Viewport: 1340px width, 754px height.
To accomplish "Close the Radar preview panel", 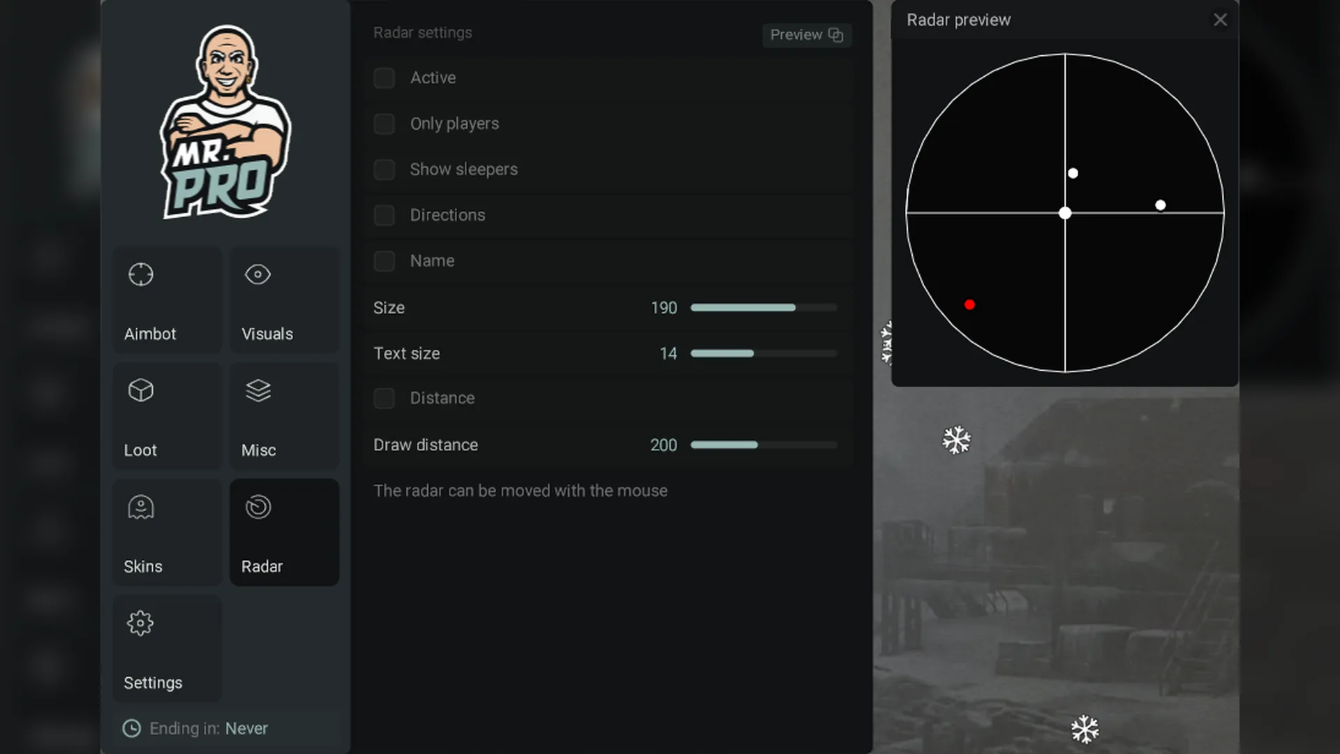I will (x=1219, y=20).
